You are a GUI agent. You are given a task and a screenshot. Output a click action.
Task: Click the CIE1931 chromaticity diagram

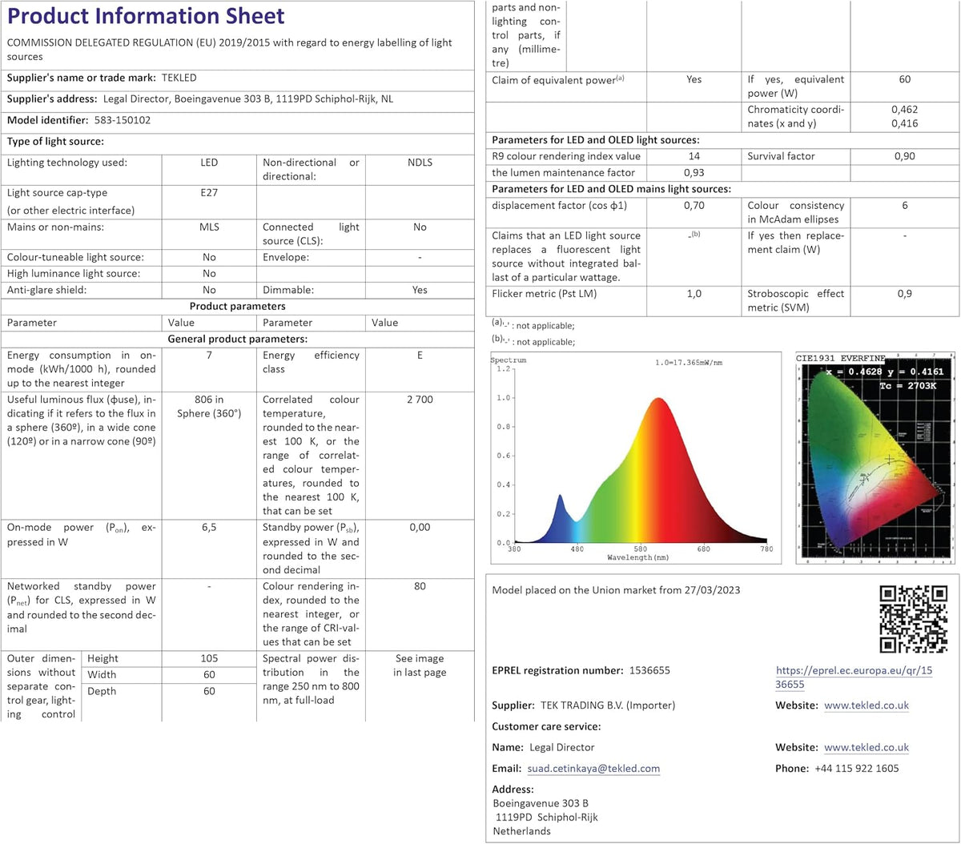tap(876, 458)
